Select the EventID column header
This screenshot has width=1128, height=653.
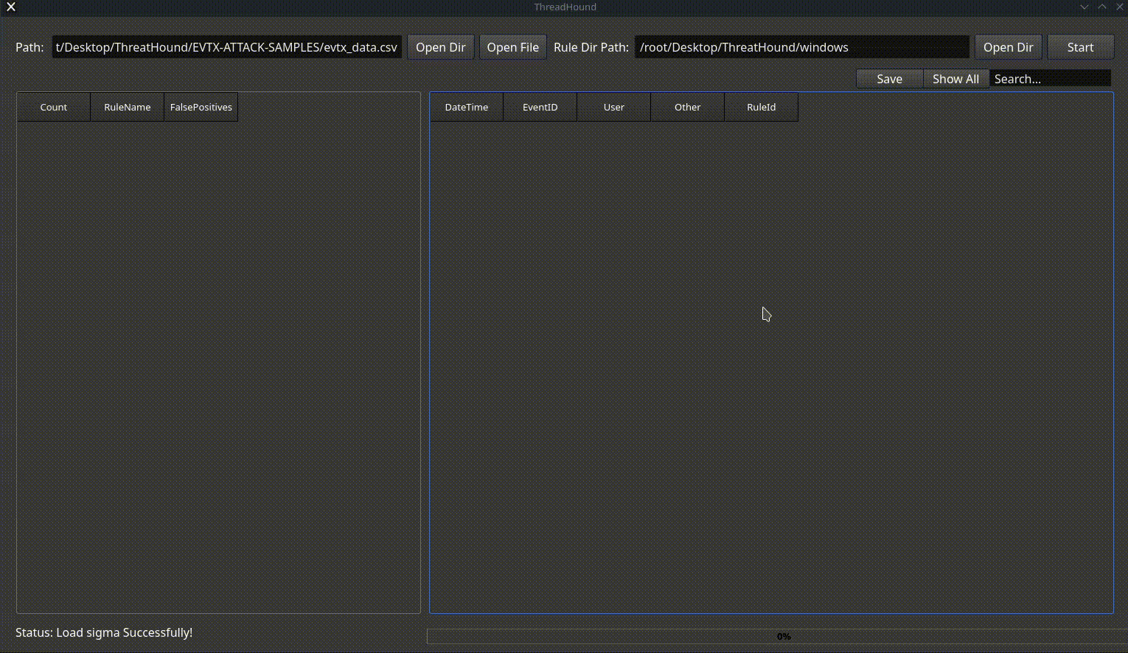click(x=540, y=107)
